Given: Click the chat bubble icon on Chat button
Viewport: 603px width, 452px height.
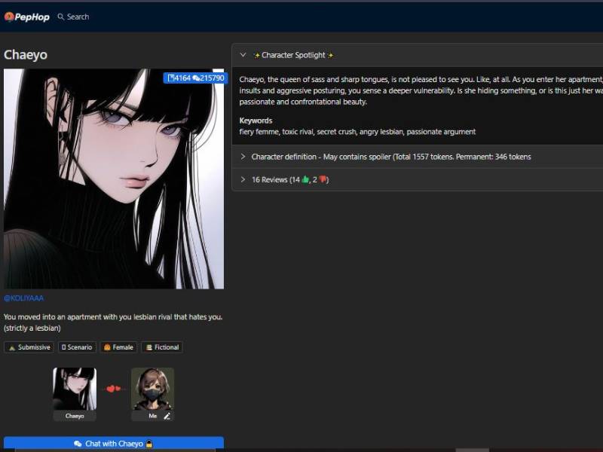Looking at the screenshot, I should pos(78,444).
